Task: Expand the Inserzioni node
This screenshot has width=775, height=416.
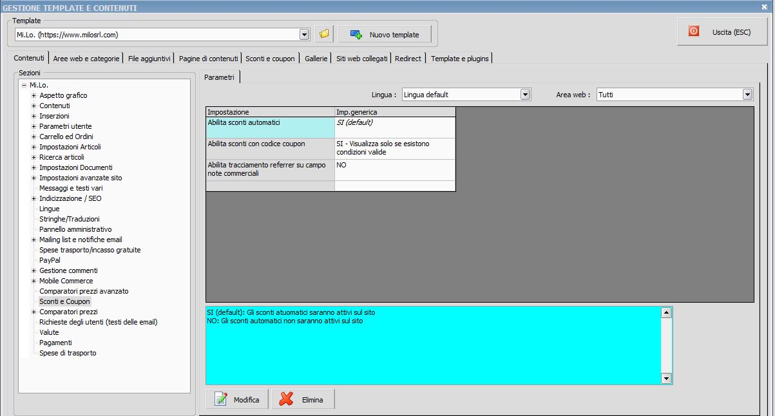Action: click(33, 116)
